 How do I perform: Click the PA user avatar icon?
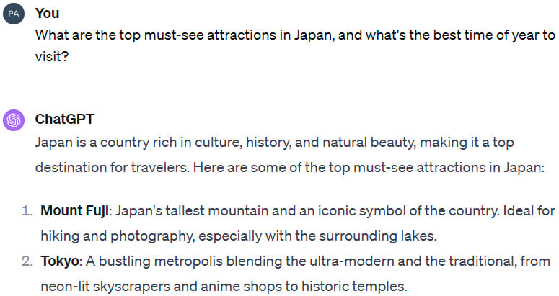point(14,14)
